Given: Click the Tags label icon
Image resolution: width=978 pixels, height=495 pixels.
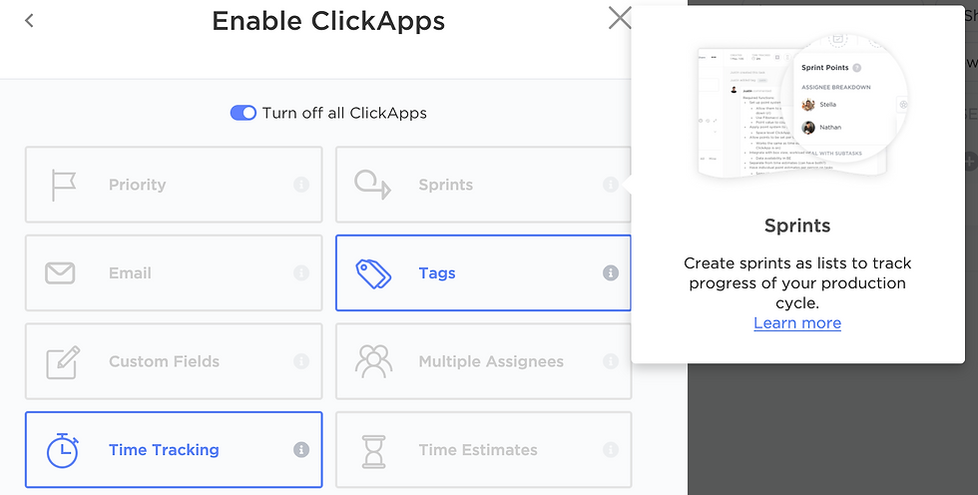Looking at the screenshot, I should (x=373, y=273).
